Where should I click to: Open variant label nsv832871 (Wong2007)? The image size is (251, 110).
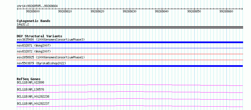point(34,46)
